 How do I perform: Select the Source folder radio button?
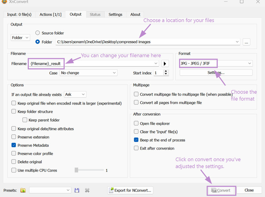point(37,33)
